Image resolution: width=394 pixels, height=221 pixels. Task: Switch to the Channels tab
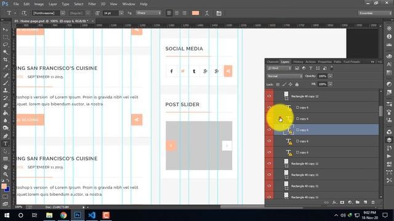(273, 61)
